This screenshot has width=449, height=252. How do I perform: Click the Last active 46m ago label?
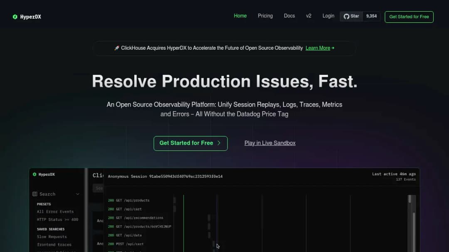click(x=394, y=174)
